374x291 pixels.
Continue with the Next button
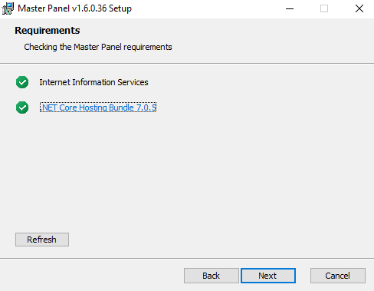point(268,276)
